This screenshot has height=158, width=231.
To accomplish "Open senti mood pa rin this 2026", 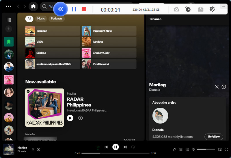I will point(53,64).
